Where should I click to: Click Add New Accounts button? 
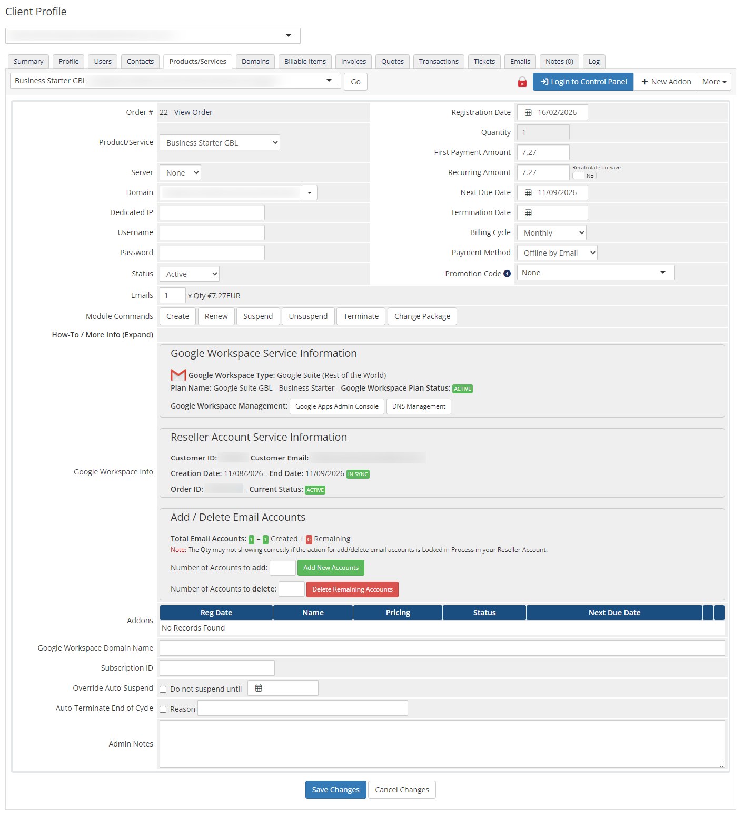331,568
